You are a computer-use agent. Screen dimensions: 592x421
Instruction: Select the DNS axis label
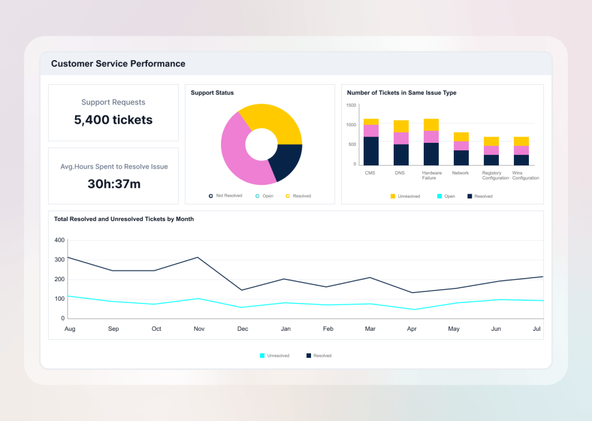pyautogui.click(x=400, y=173)
